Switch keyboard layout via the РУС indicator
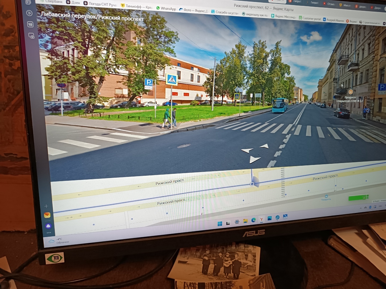Screen dimensions: 386x289 tap(380, 206)
